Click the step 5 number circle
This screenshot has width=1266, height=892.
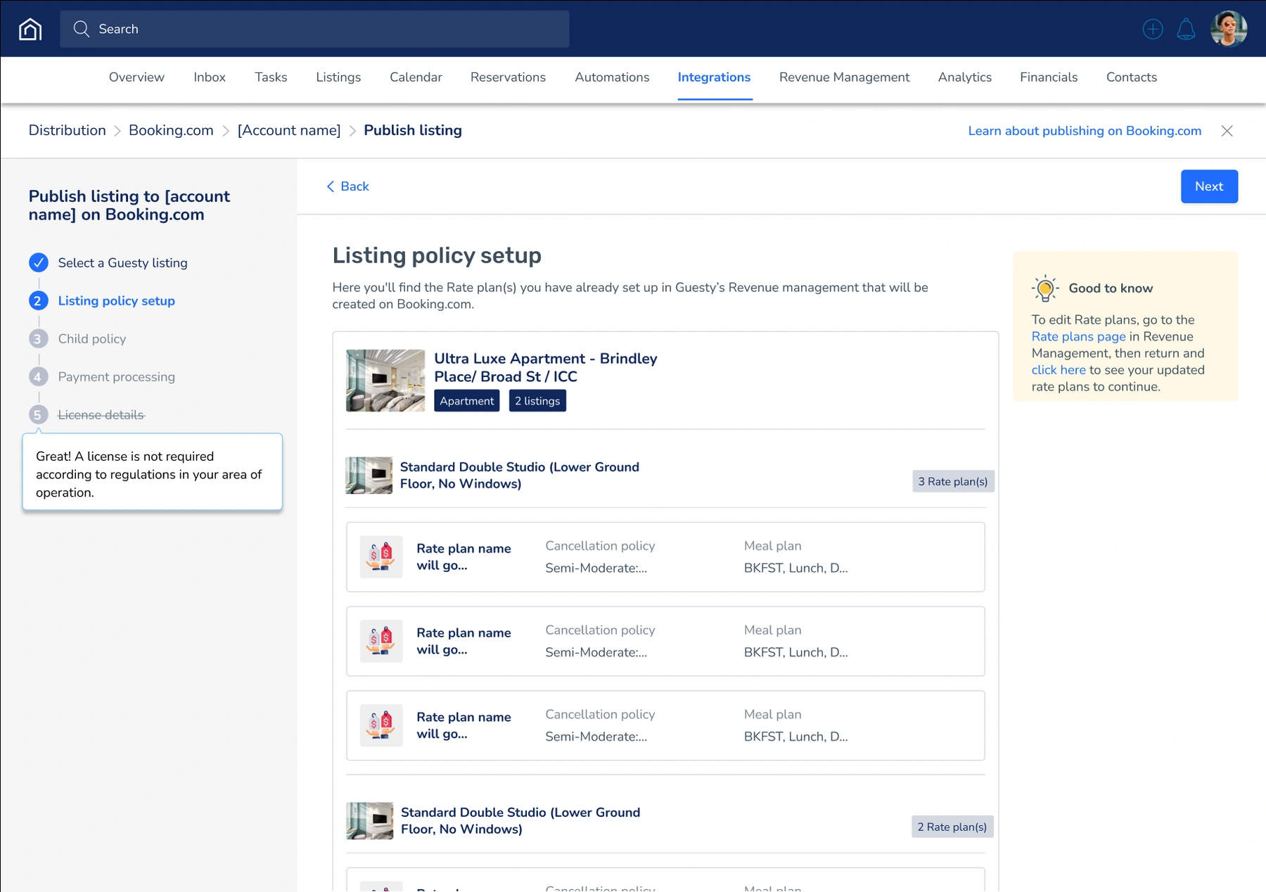pos(39,414)
